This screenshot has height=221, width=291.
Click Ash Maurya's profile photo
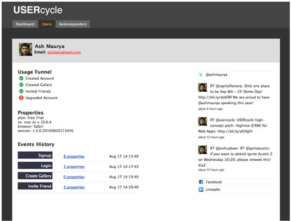pyautogui.click(x=26, y=49)
